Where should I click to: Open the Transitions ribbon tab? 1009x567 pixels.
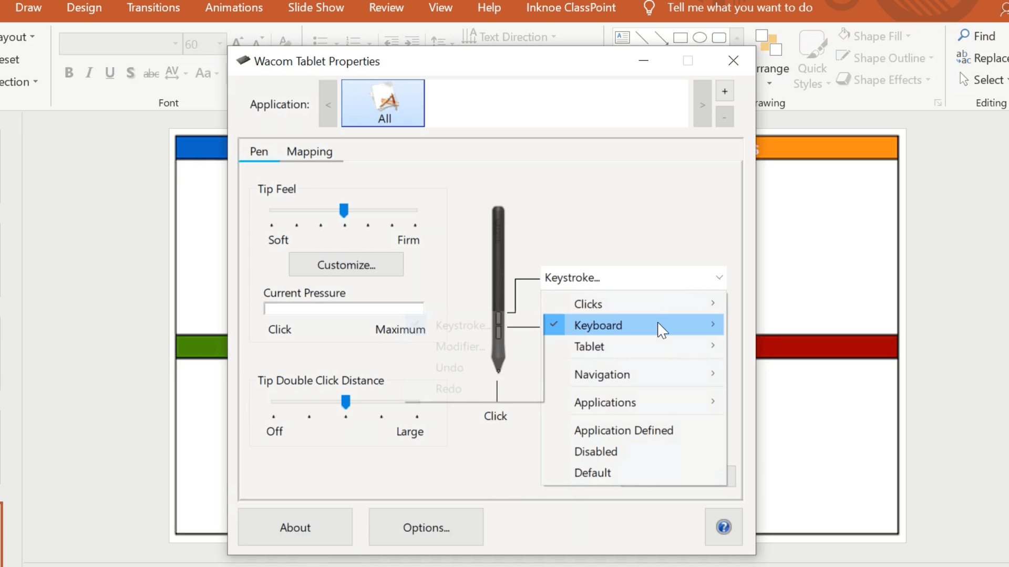pyautogui.click(x=153, y=8)
